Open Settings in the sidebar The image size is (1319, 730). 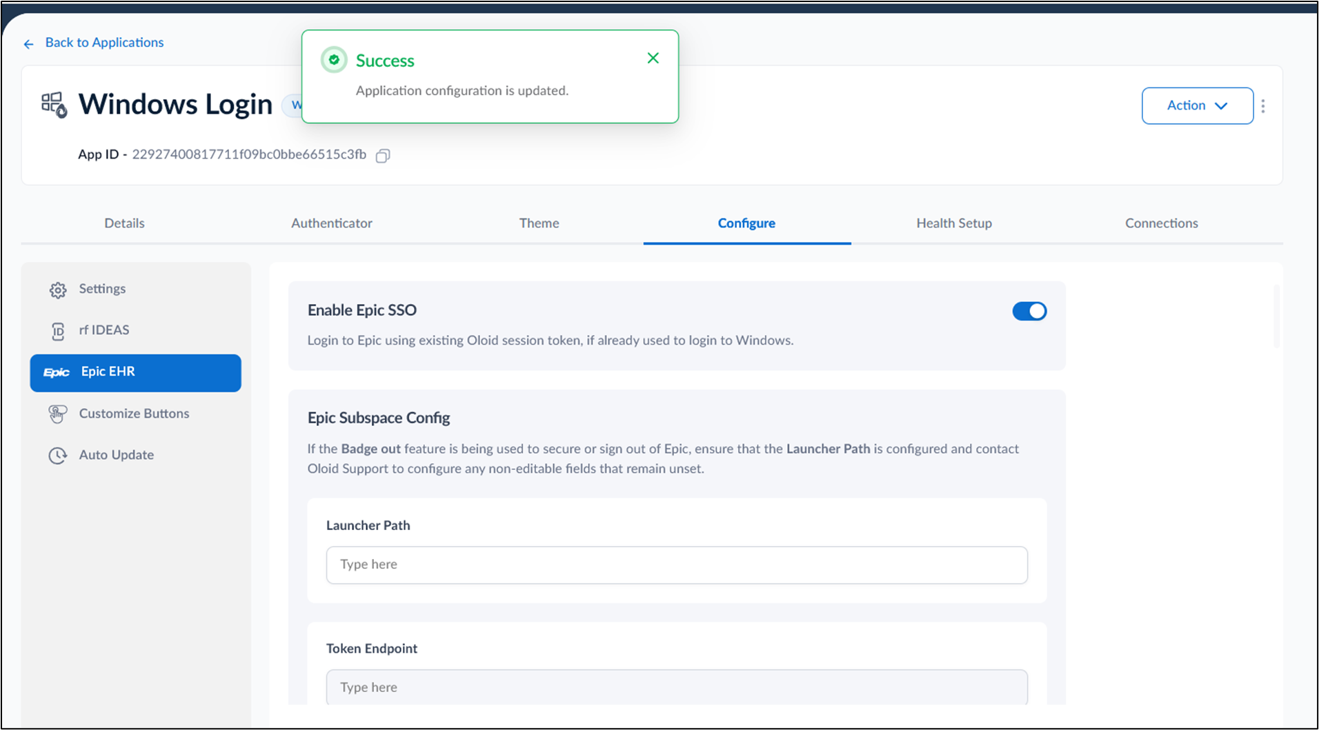point(135,289)
